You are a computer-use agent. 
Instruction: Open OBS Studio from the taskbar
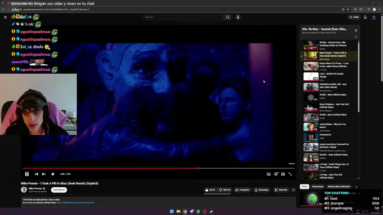[205, 211]
